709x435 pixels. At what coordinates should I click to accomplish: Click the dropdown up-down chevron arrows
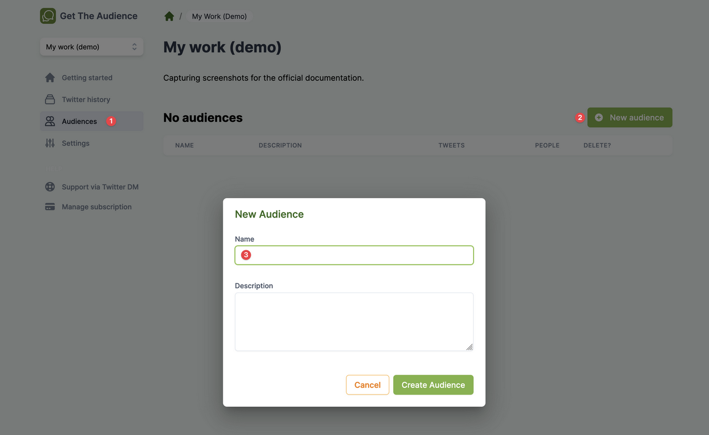pos(134,47)
